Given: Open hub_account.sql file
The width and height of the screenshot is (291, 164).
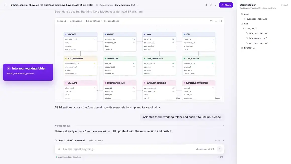Looking at the screenshot, I should click(258, 38).
